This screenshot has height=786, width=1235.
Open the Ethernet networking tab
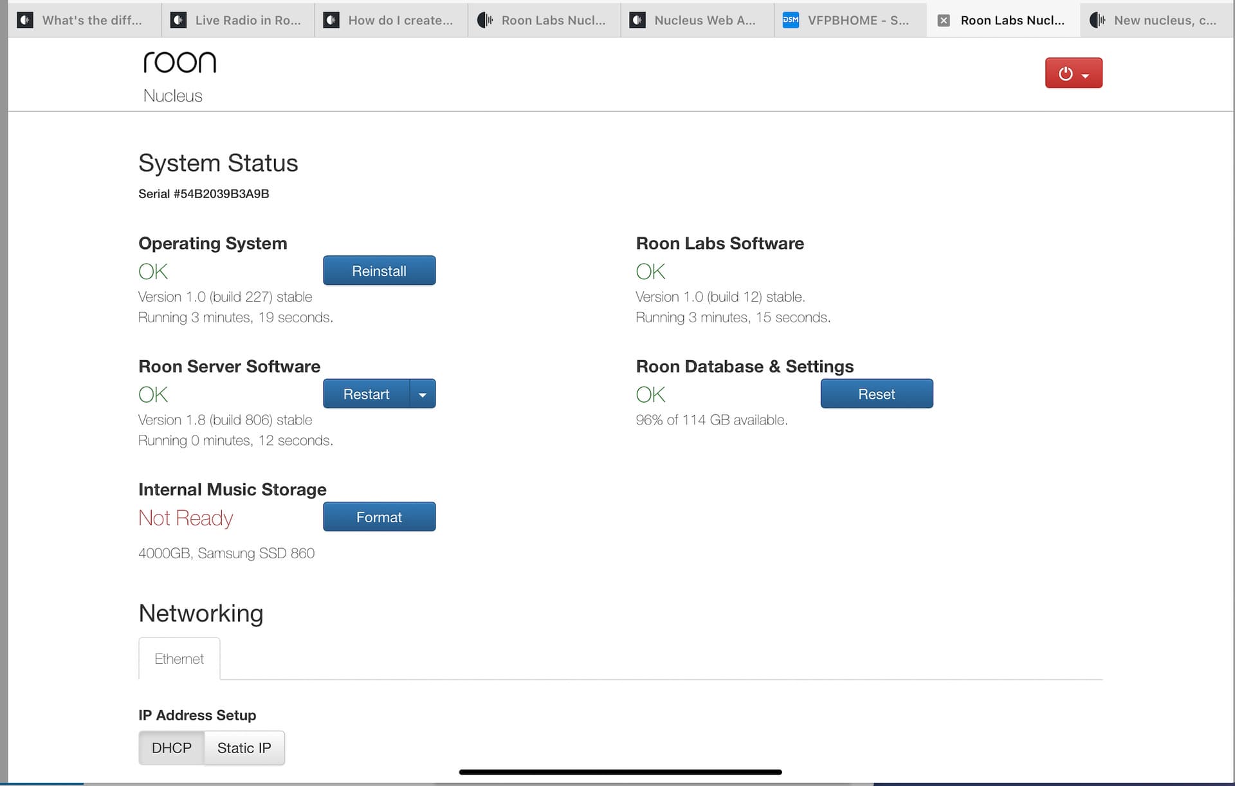click(179, 659)
